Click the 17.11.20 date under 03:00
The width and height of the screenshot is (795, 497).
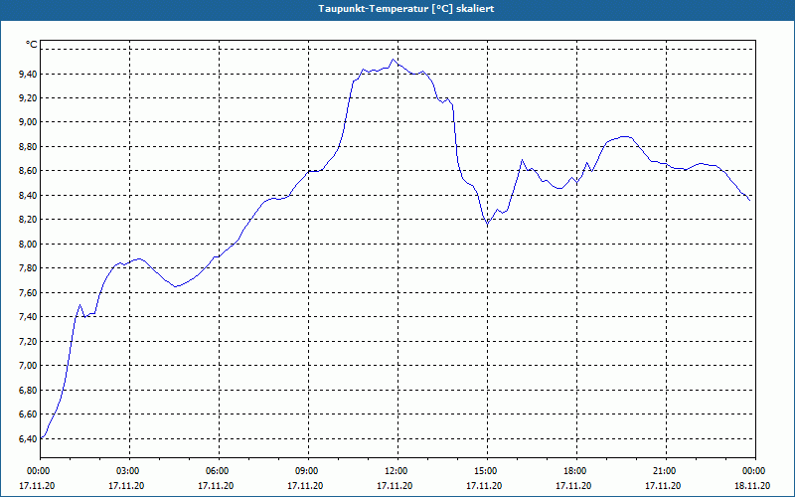[126, 486]
